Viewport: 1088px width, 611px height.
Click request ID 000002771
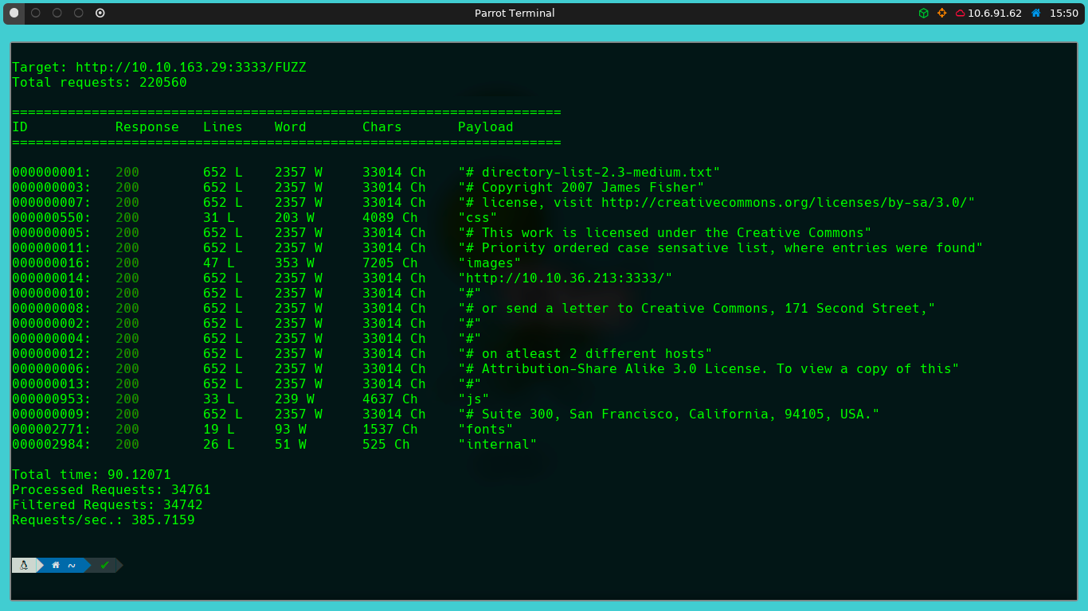coord(52,430)
